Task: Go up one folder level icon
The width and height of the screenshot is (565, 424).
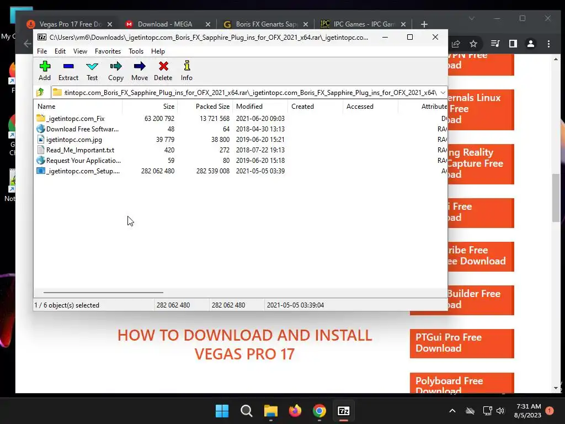Action: (x=40, y=92)
